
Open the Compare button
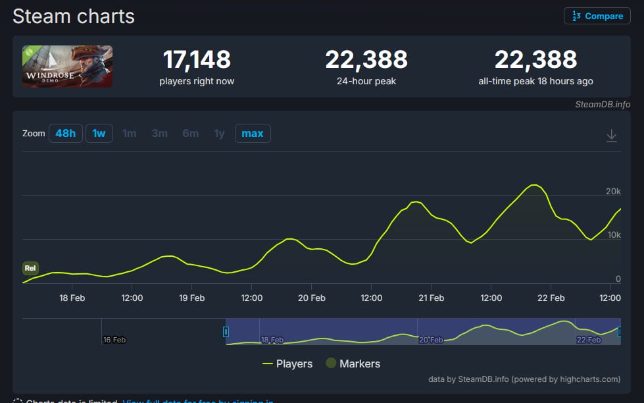click(x=597, y=16)
